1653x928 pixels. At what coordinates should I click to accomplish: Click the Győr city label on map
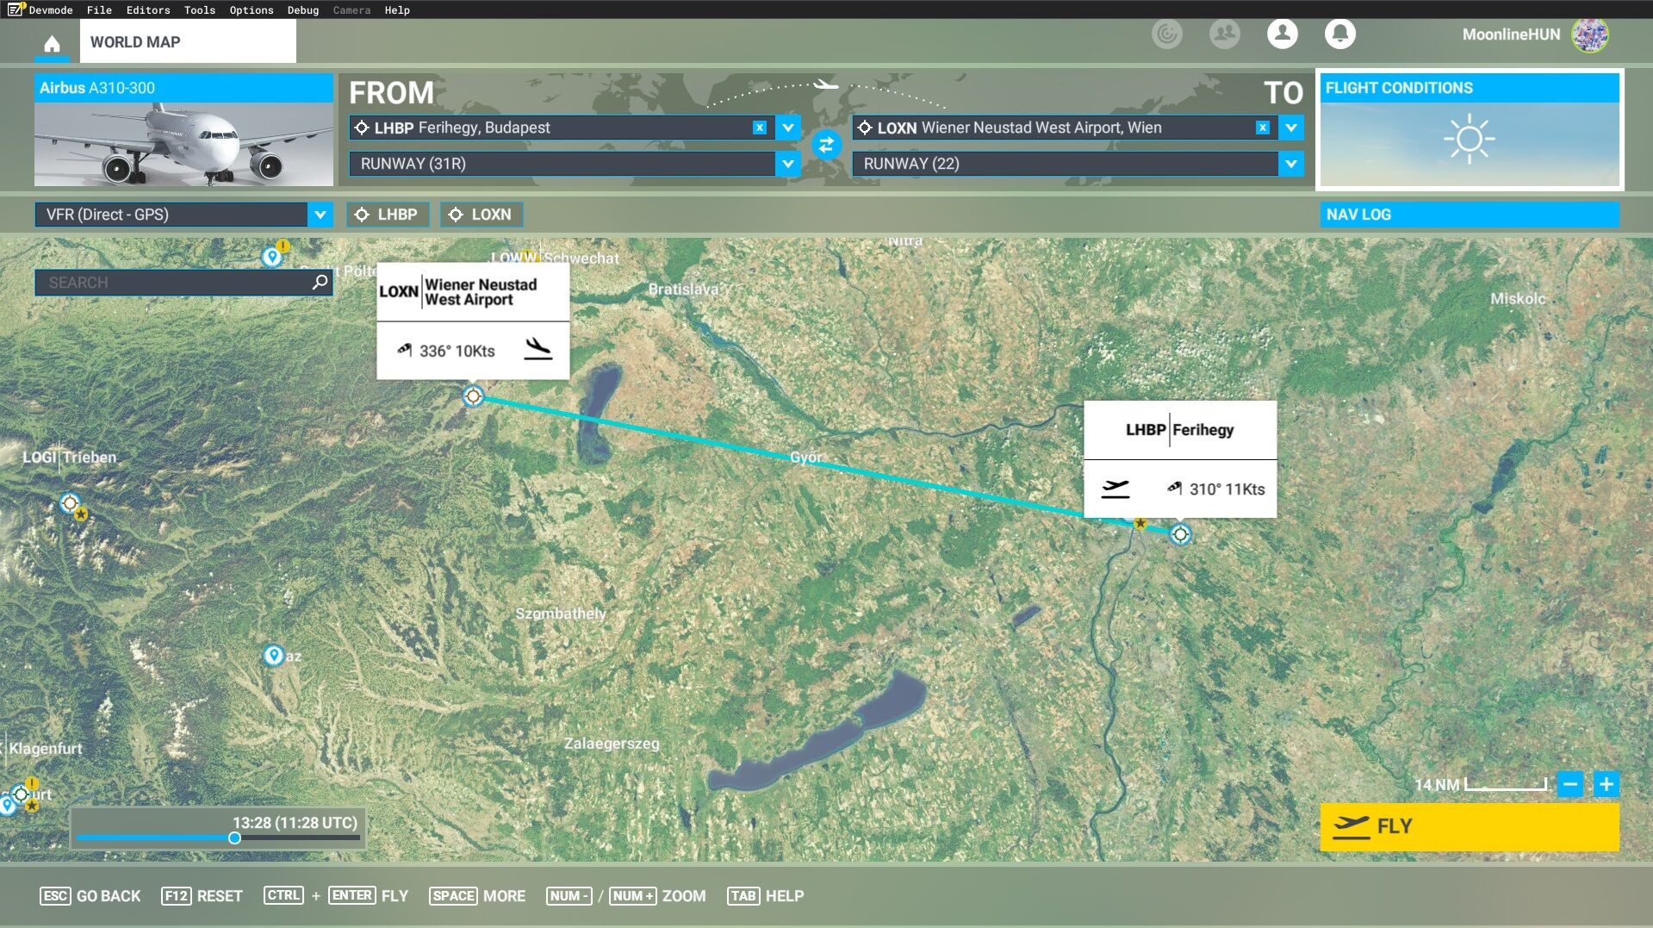point(805,457)
